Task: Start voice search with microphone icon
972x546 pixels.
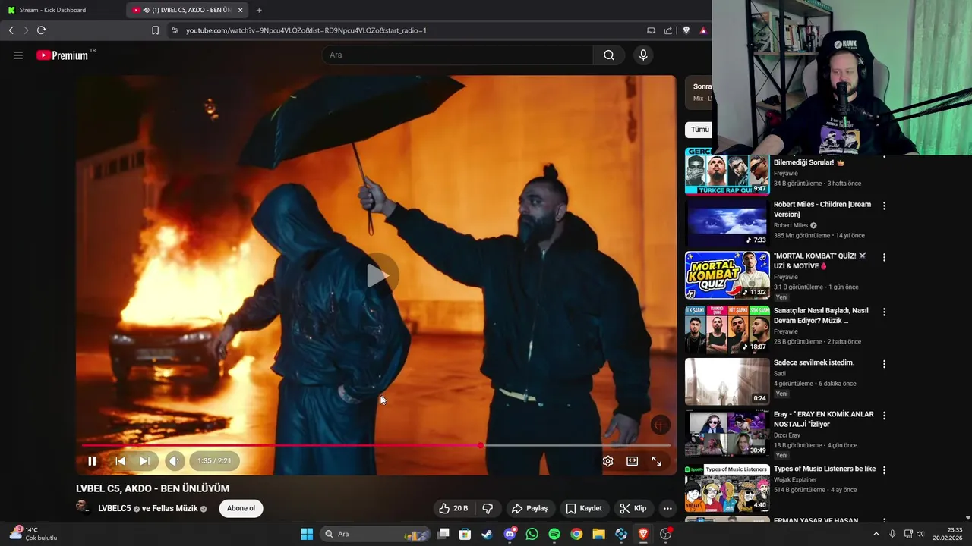Action: tap(643, 55)
